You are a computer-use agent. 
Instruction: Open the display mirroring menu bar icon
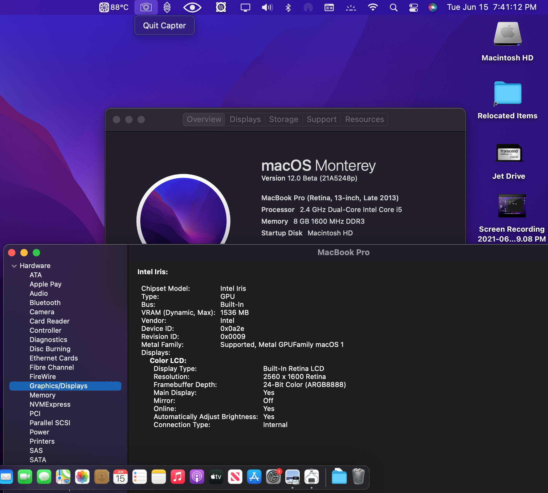click(x=245, y=7)
